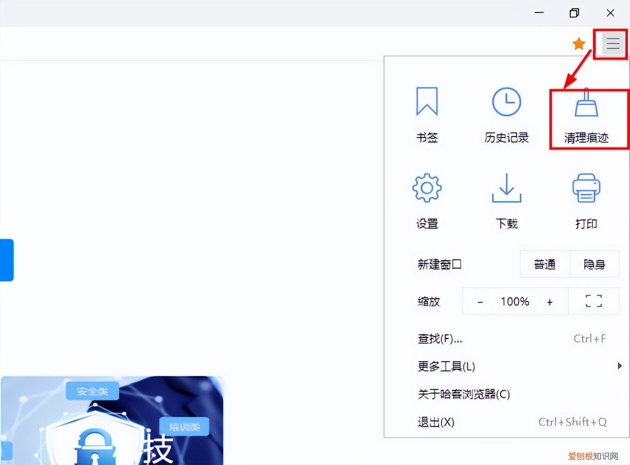
Task: Click the blue tab on the left edge
Action: tap(6, 260)
